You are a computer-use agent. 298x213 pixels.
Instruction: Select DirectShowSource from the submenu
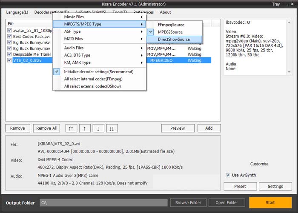(174, 39)
